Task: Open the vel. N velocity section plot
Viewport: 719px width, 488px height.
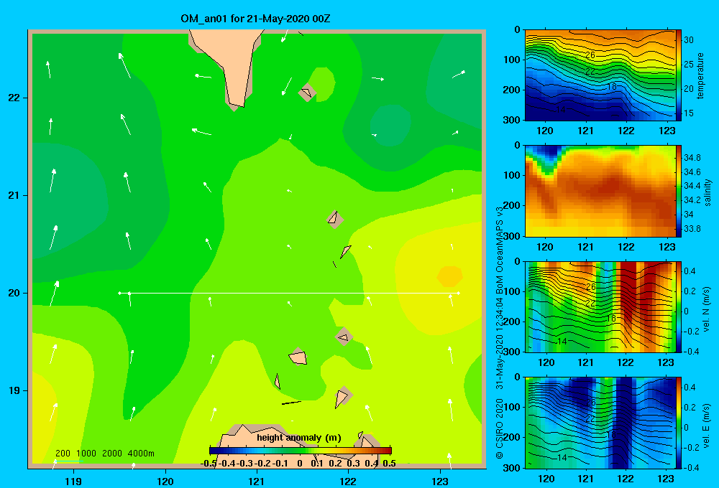Action: coord(600,306)
